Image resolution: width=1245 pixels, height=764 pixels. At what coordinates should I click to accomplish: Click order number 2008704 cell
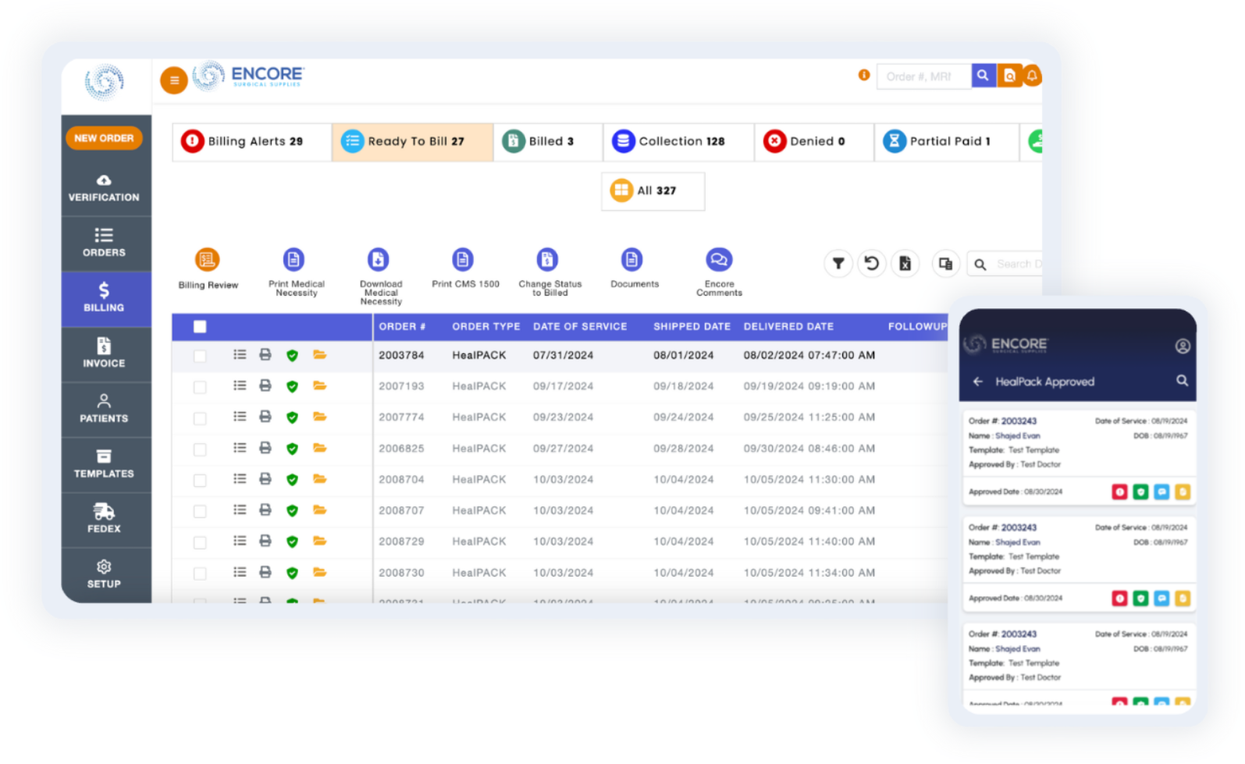coord(401,480)
